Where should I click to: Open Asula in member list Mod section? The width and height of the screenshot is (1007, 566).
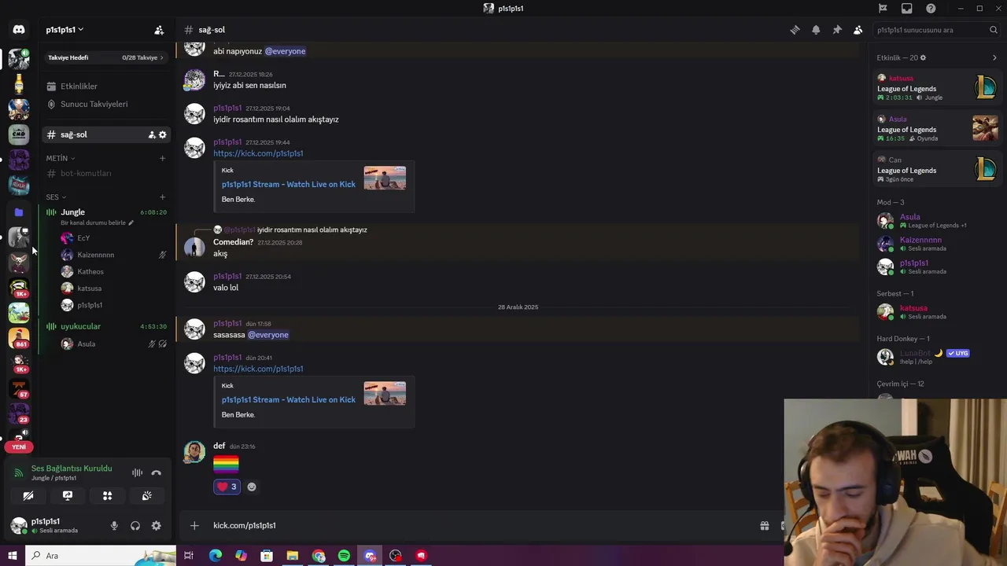(936, 221)
